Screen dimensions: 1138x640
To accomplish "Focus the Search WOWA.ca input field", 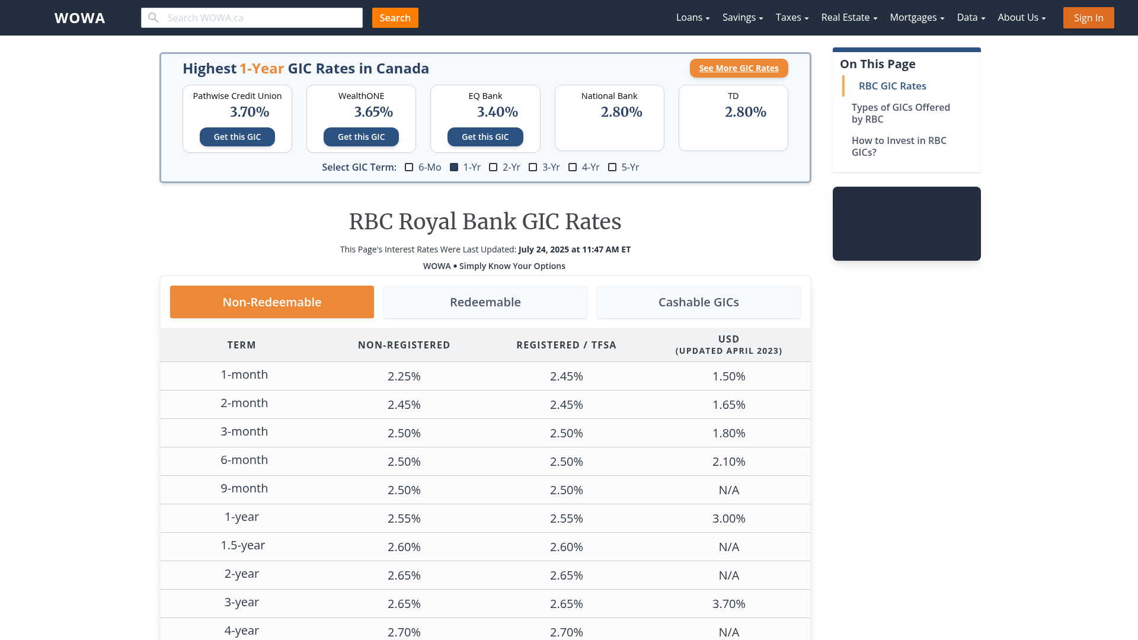I will 252,18.
